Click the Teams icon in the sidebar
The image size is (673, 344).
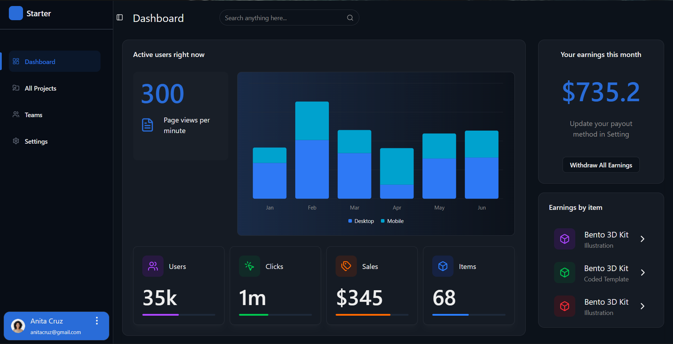16,114
